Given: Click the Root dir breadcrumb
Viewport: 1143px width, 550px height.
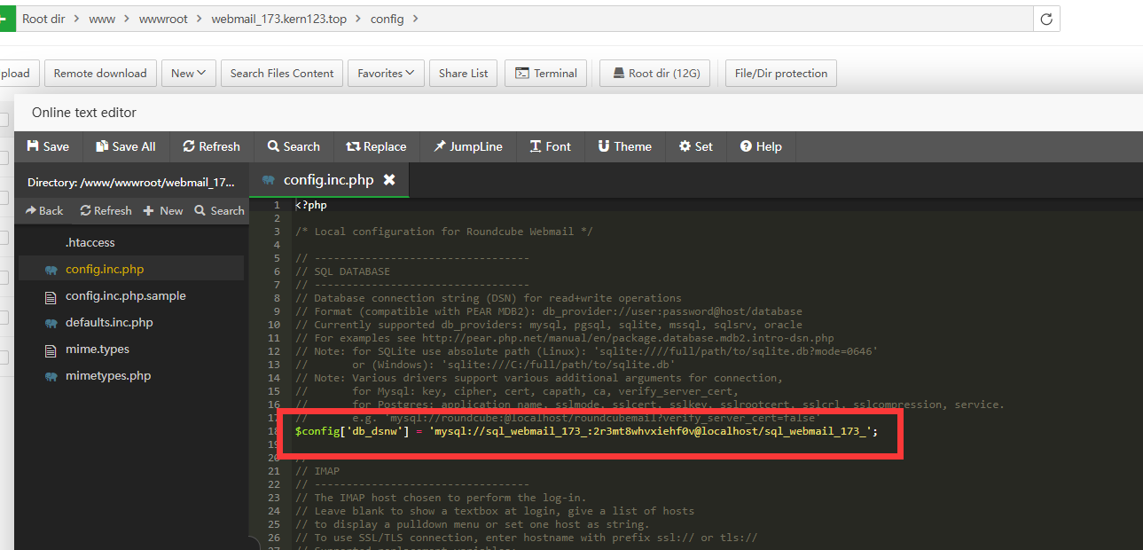Looking at the screenshot, I should coord(43,19).
